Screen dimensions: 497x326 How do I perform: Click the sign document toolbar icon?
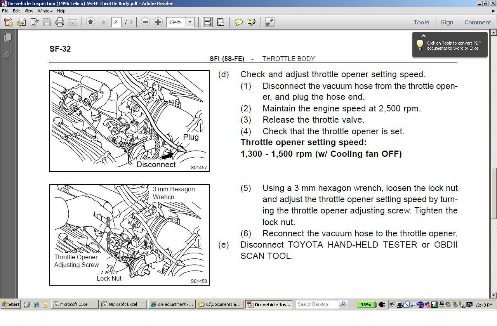click(34, 22)
